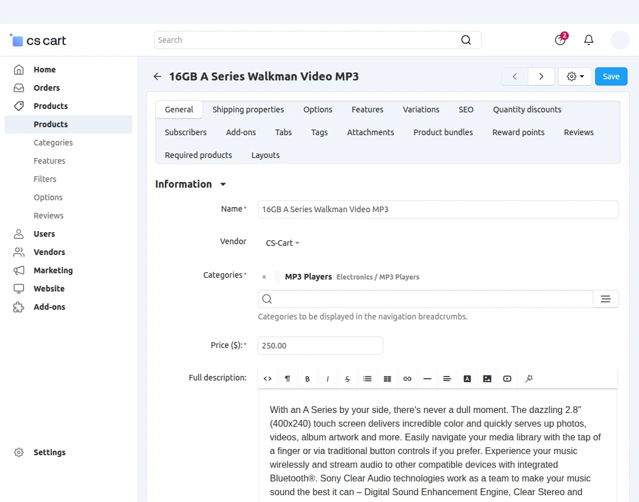Open the gear settings dropdown
The width and height of the screenshot is (639, 502).
point(575,76)
